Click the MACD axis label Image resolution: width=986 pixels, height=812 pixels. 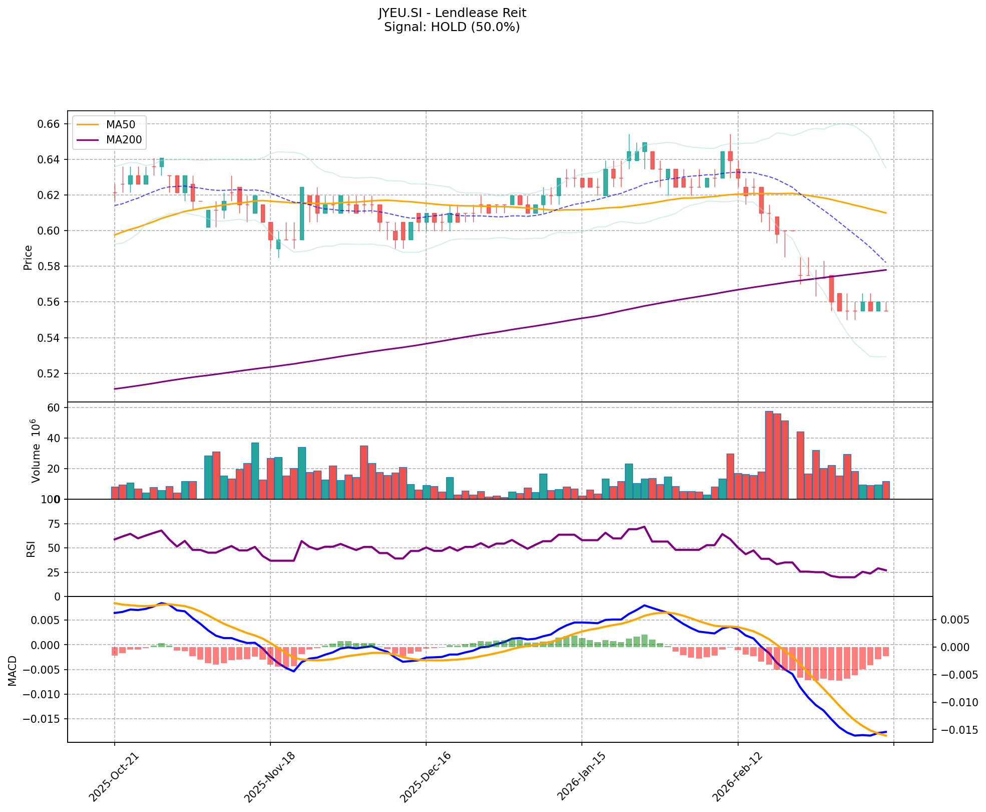tap(13, 670)
